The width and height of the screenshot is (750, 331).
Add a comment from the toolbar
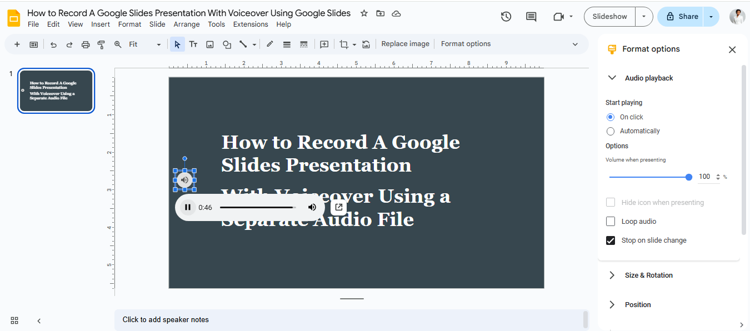(324, 44)
